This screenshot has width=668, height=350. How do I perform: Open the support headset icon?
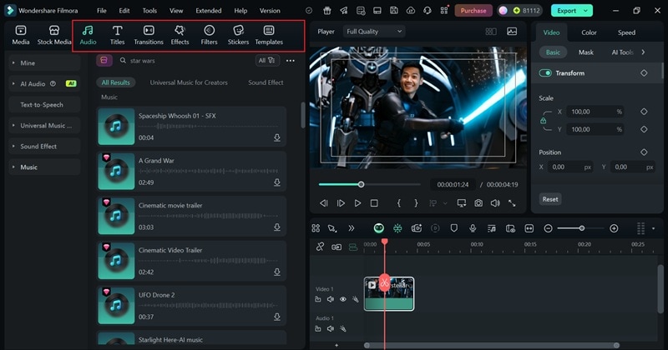428,11
